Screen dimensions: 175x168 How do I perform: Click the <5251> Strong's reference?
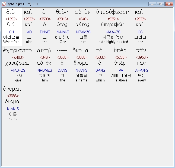click(x=113, y=19)
